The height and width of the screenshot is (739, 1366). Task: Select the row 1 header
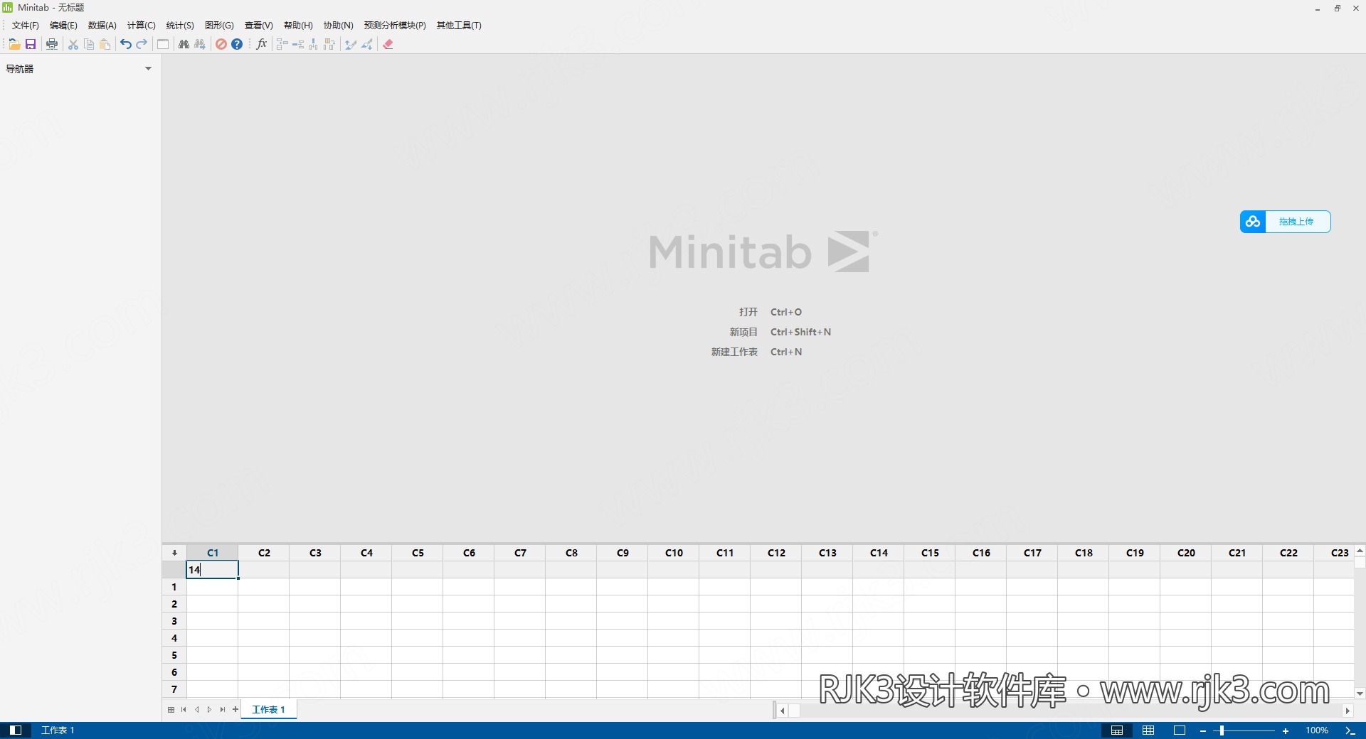174,587
